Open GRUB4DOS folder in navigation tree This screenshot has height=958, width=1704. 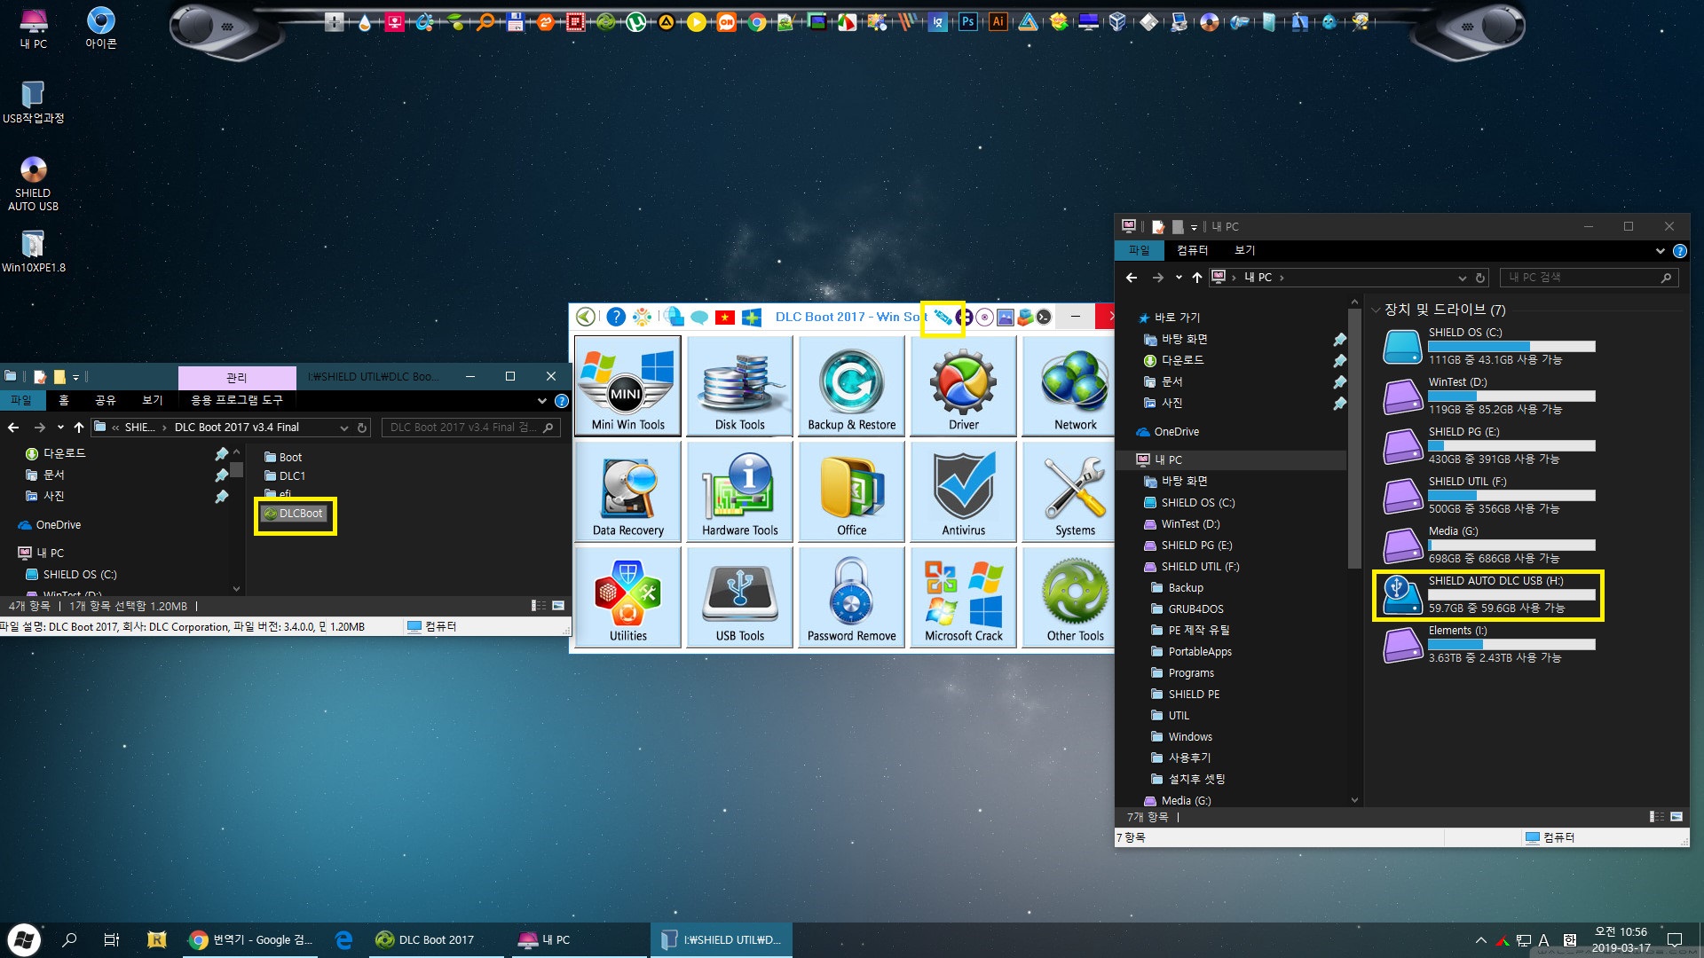1195,609
